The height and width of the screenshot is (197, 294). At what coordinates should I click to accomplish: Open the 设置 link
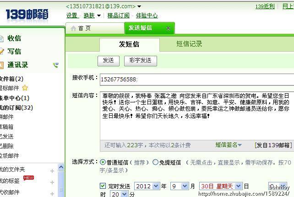pos(72,16)
